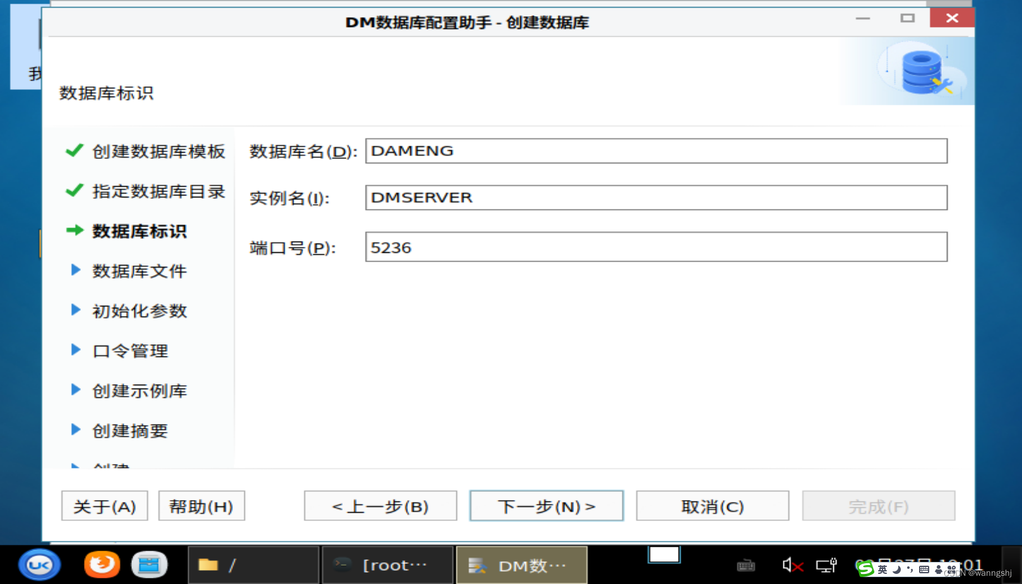Open the UK start menu icon
The image size is (1022, 584).
39,565
